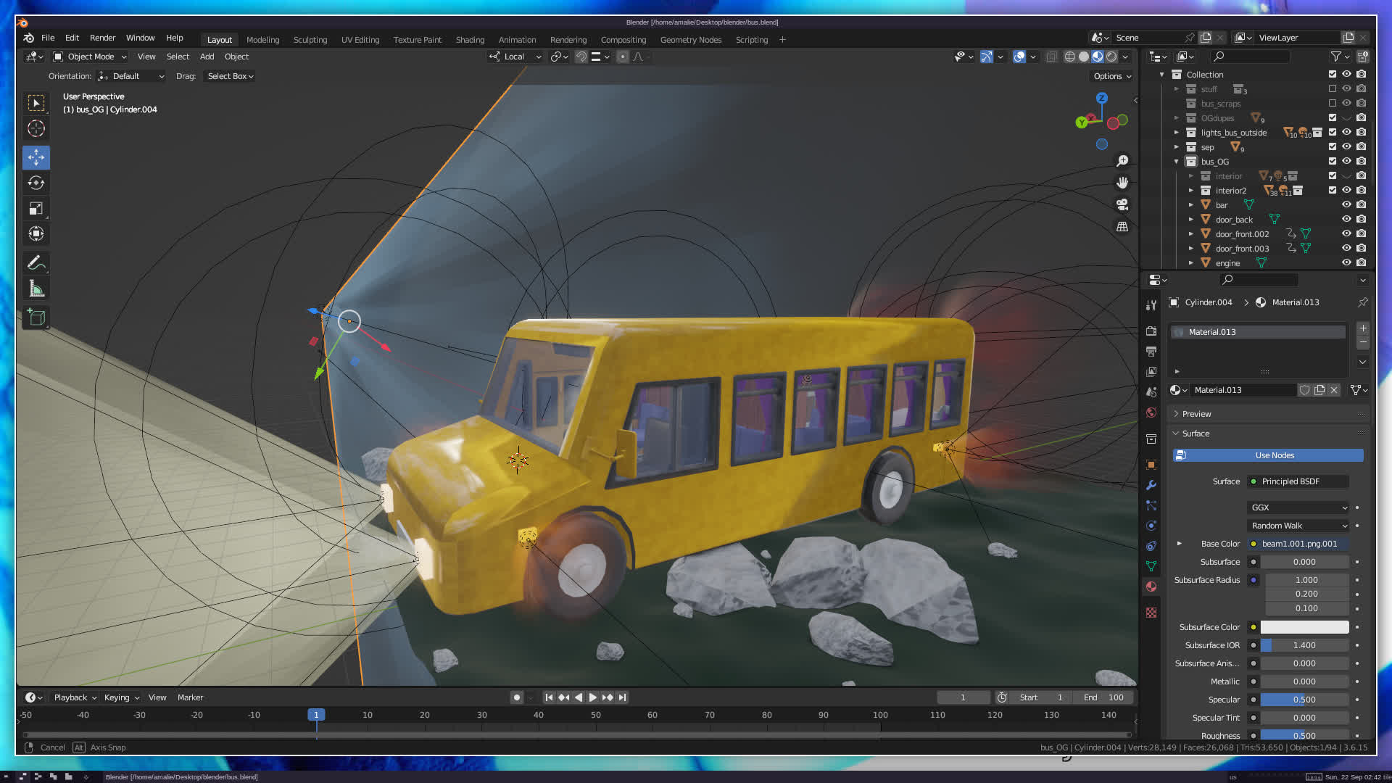This screenshot has width=1392, height=783.
Task: Expand the interior2 collection
Action: point(1190,190)
